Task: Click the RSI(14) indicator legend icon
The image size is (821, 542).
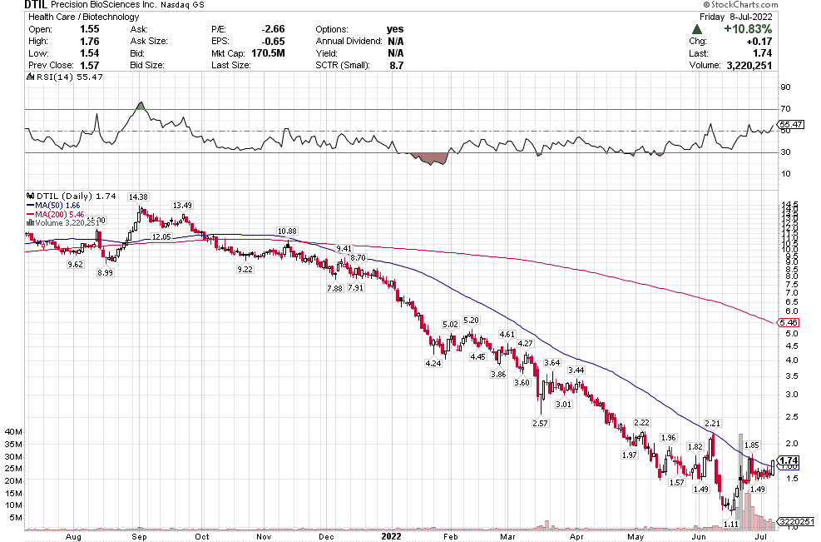Action: click(29, 77)
